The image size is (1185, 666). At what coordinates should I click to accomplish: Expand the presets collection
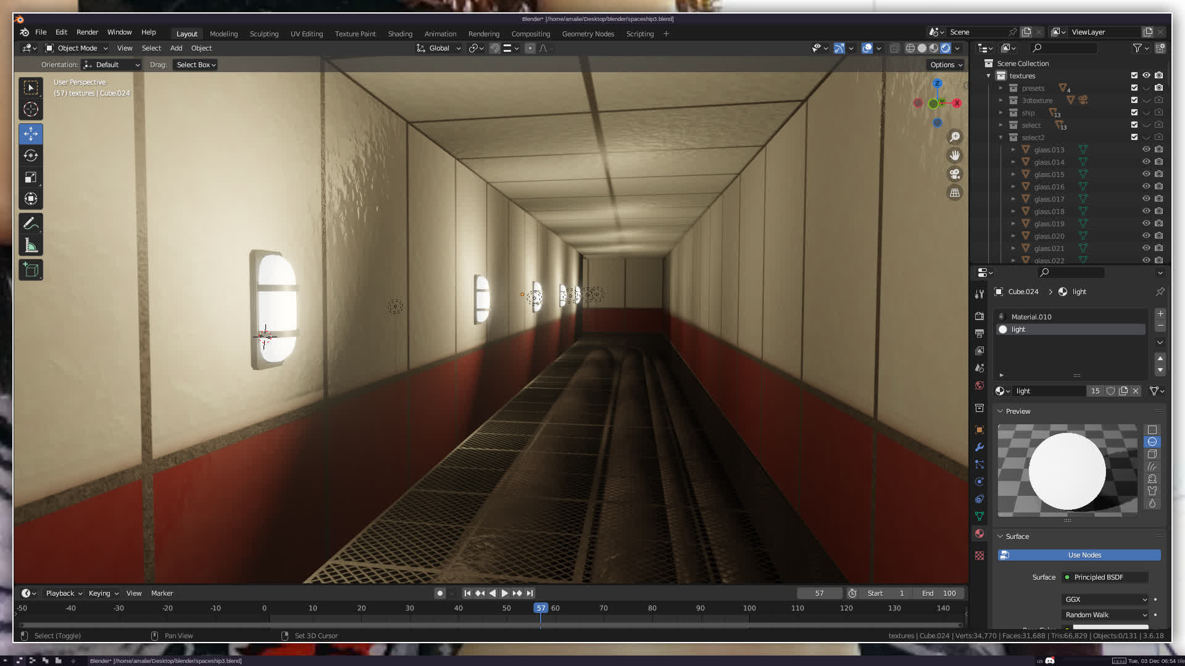click(1001, 88)
